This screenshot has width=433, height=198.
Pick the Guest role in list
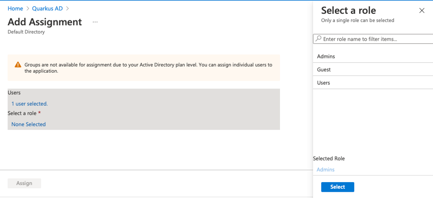(x=324, y=69)
